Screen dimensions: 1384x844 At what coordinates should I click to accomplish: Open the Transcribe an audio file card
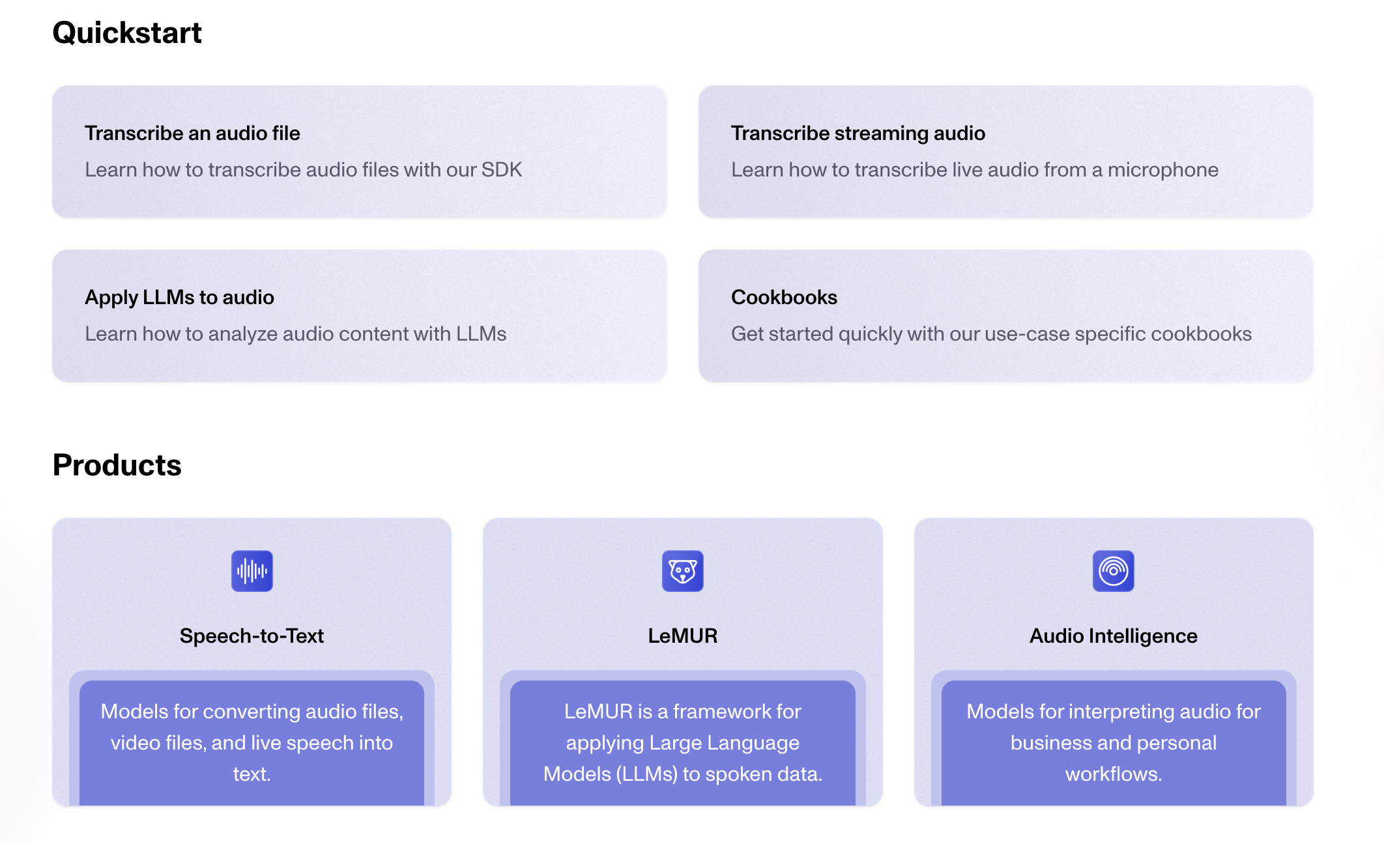360,151
